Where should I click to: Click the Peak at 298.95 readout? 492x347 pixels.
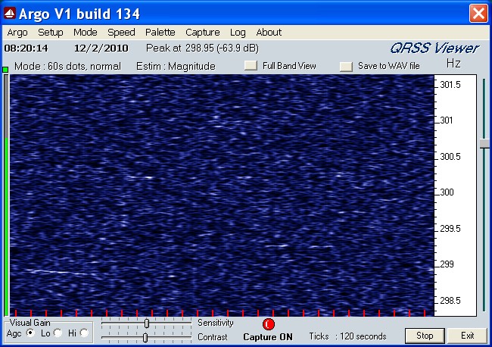[x=202, y=48]
